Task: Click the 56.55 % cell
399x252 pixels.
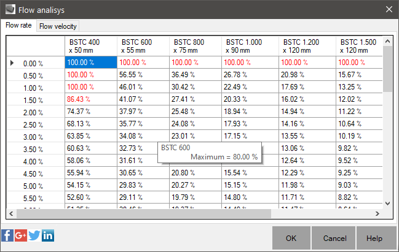Action: point(143,75)
